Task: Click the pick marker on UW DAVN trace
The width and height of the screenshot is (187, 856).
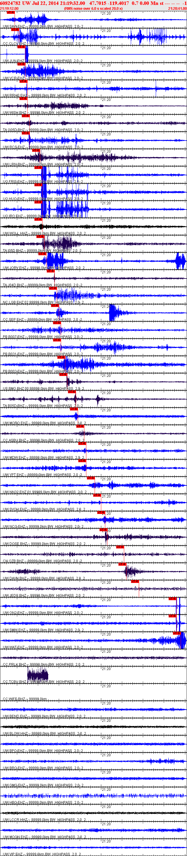Action: coord(122,564)
